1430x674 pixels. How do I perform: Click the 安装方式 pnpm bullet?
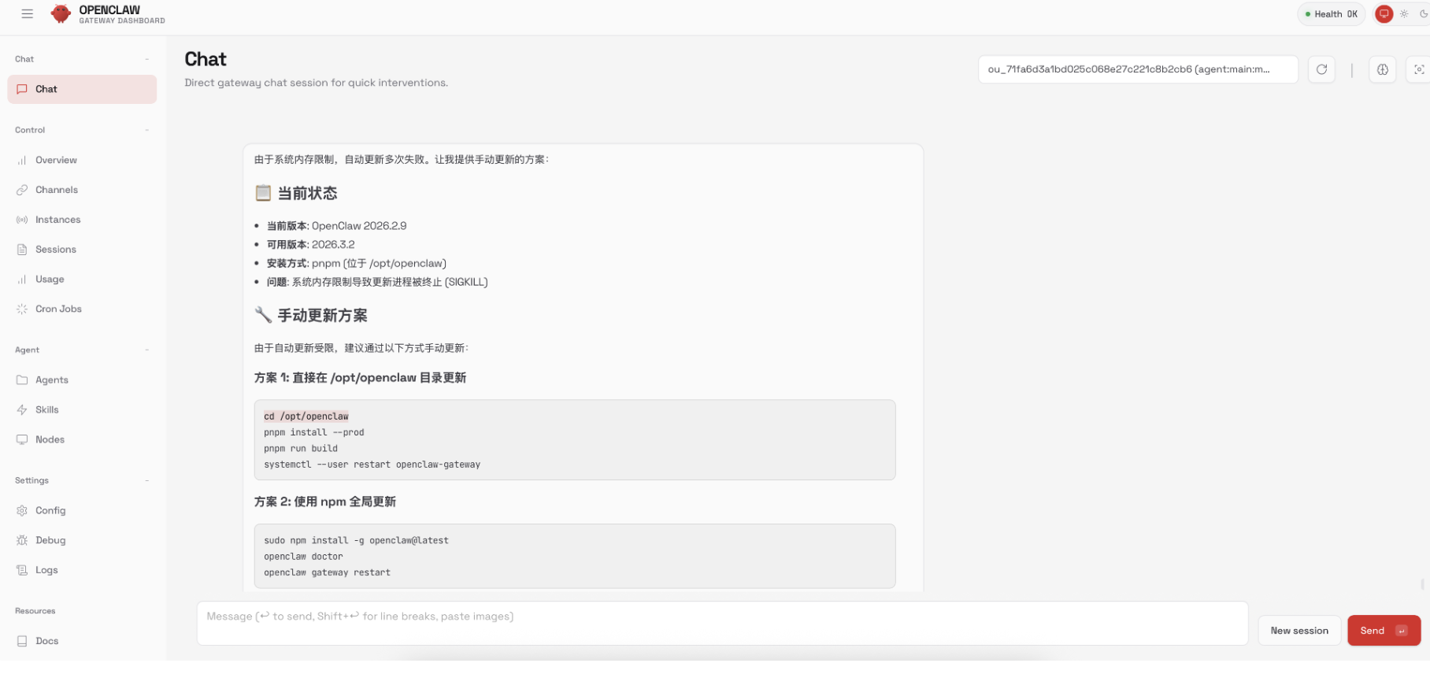[x=356, y=264]
